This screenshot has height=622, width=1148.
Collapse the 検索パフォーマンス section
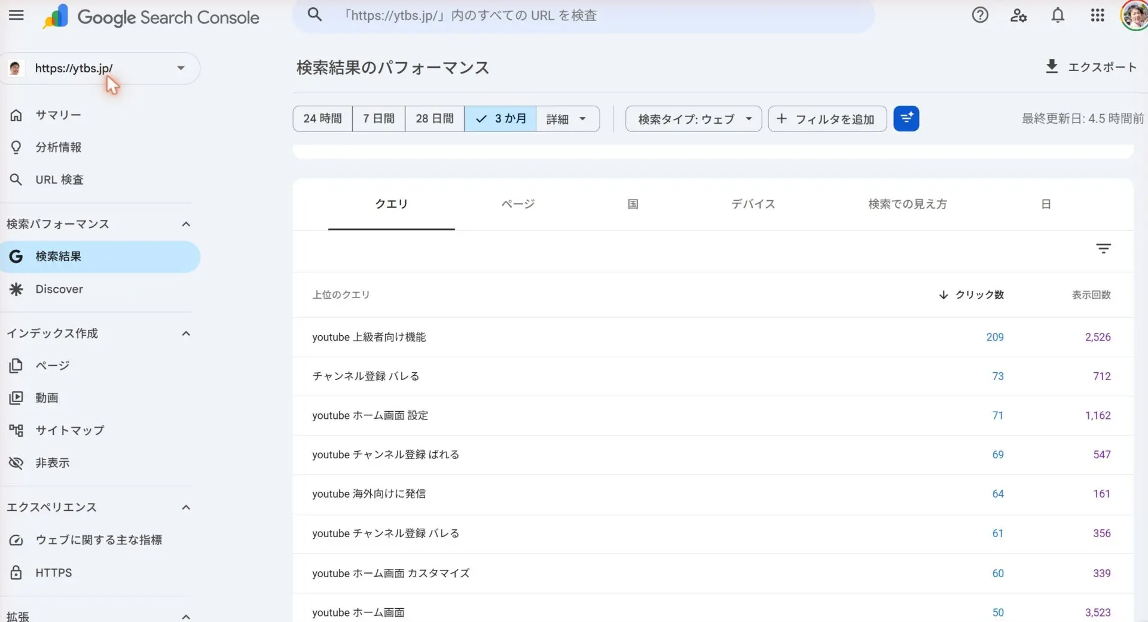[x=186, y=224]
